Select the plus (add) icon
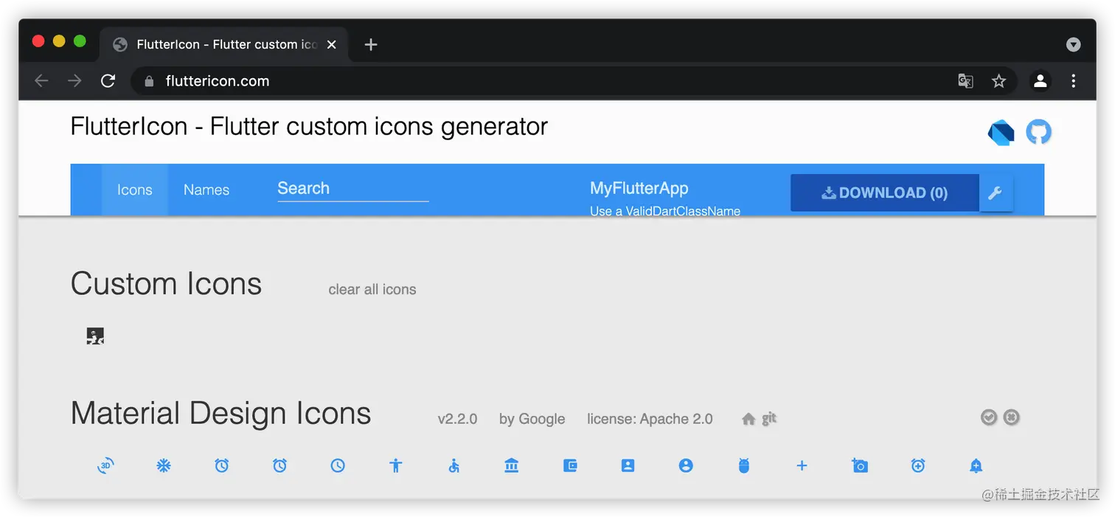 click(802, 465)
